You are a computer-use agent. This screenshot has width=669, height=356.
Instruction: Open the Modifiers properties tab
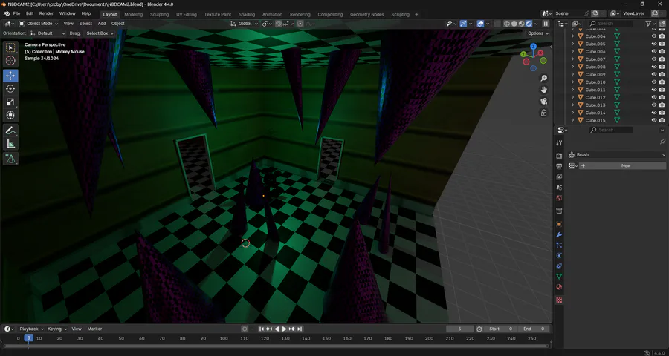[x=559, y=234]
